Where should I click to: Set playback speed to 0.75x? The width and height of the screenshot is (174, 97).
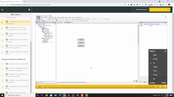click(155, 59)
